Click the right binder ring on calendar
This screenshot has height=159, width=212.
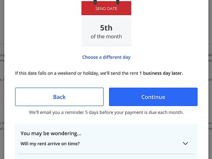point(118,2)
